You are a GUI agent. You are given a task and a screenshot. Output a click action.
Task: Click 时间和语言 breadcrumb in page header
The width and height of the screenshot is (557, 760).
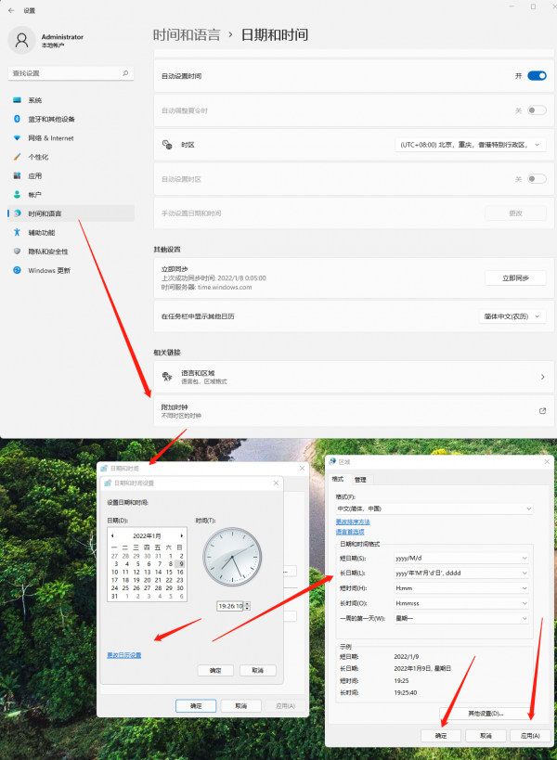[x=187, y=35]
